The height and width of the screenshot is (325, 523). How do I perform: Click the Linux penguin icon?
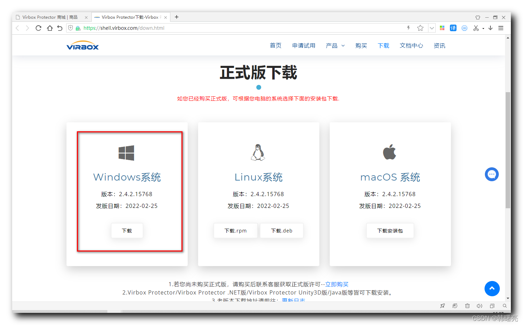click(x=258, y=152)
